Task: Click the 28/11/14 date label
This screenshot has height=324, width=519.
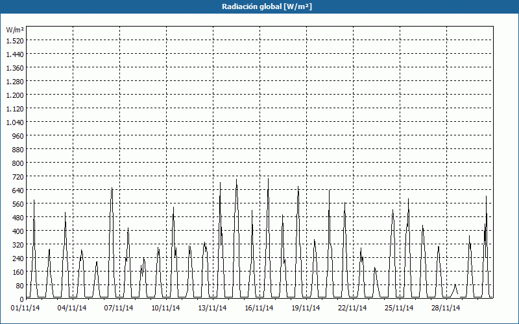Action: pyautogui.click(x=446, y=308)
